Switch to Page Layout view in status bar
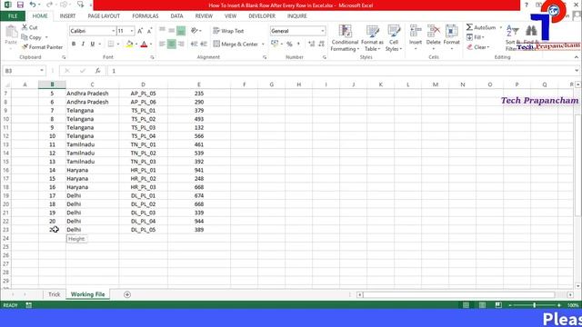 pos(482,305)
